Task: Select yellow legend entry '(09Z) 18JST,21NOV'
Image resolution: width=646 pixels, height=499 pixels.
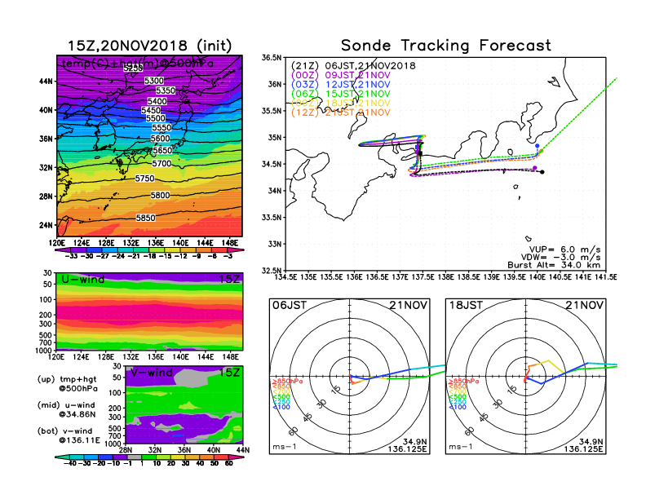Action: pos(341,104)
